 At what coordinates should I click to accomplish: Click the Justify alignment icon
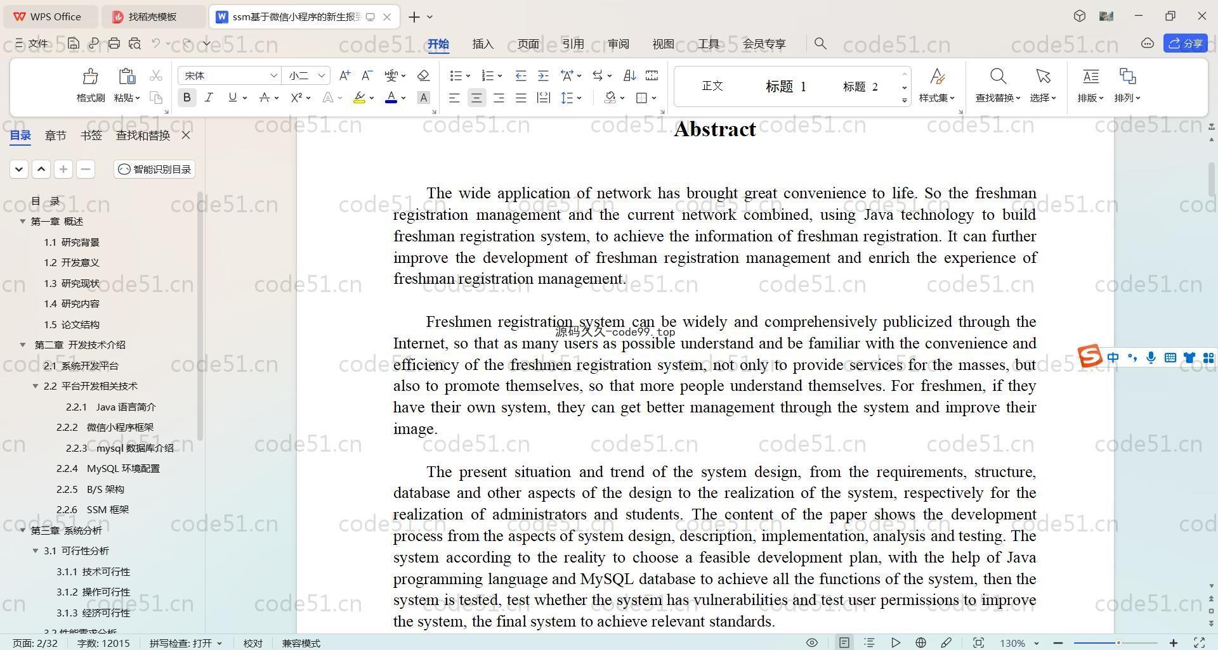[x=521, y=98]
